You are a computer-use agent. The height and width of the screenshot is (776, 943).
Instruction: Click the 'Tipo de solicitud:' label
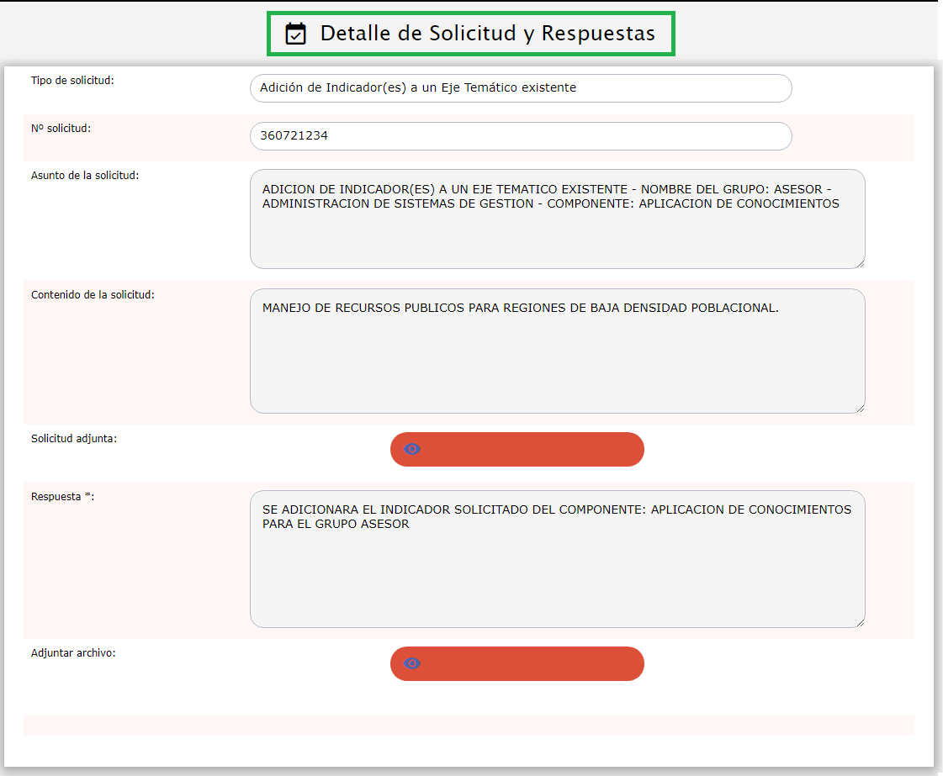coord(72,81)
